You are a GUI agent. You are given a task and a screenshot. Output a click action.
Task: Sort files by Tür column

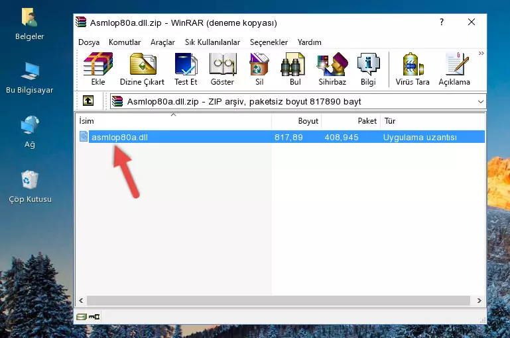point(432,121)
